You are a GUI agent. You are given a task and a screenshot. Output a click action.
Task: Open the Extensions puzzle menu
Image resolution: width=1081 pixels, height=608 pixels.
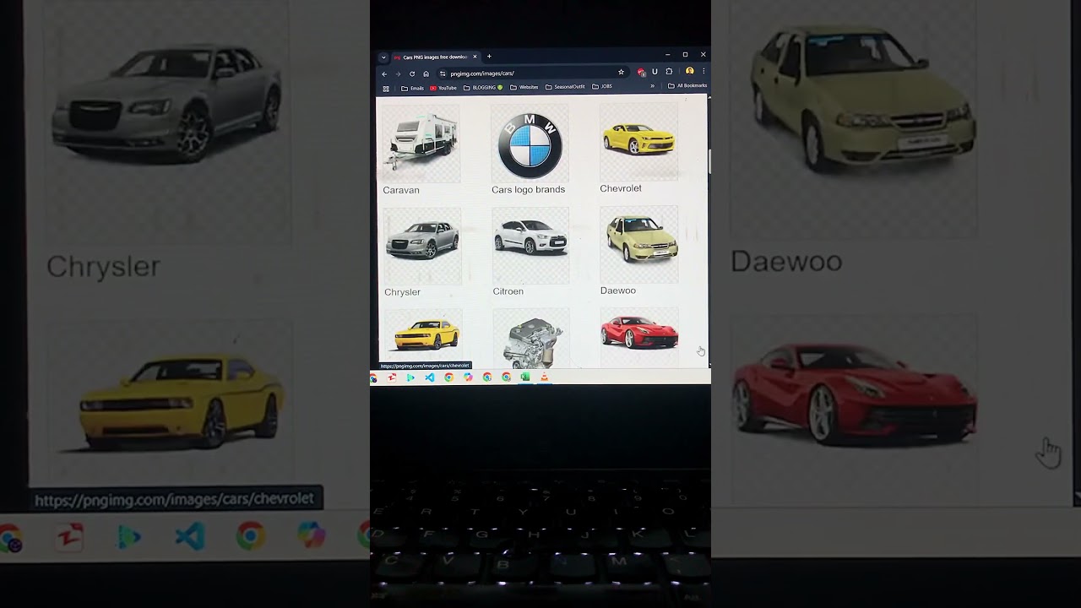(x=669, y=72)
